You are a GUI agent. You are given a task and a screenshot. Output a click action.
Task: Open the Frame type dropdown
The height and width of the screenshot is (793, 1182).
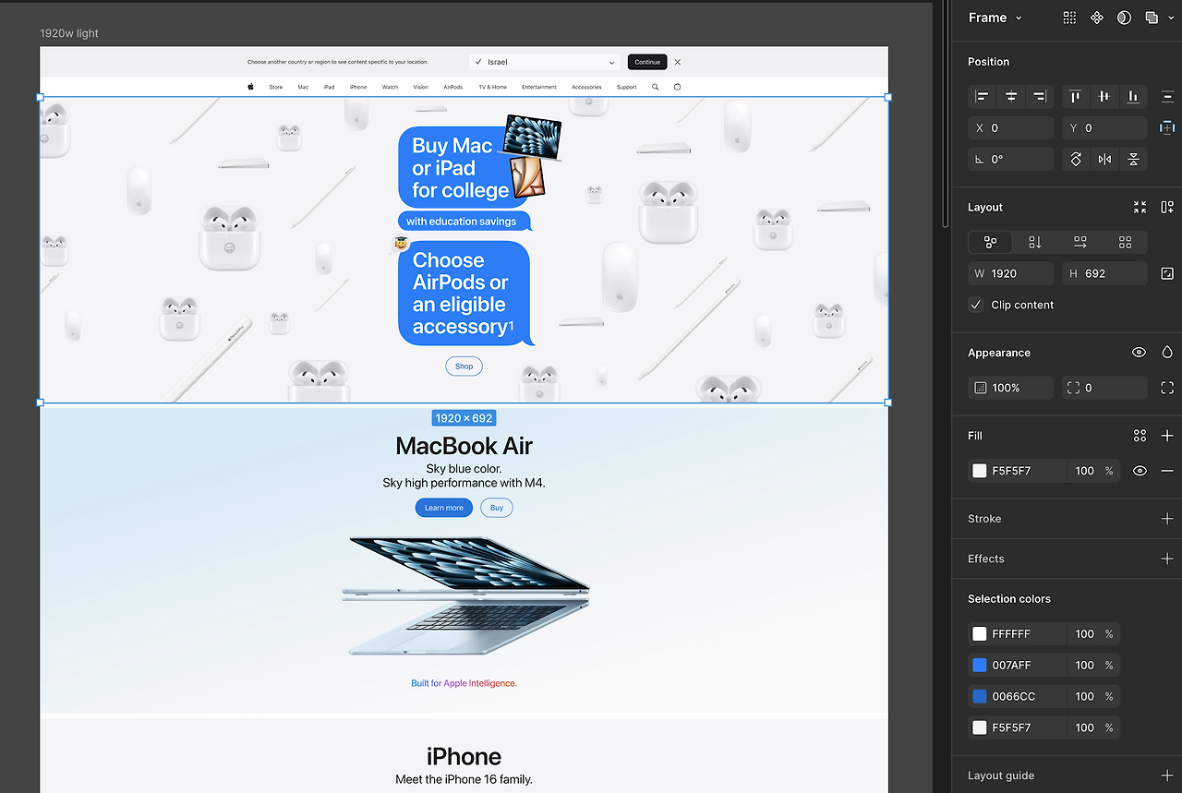(995, 18)
